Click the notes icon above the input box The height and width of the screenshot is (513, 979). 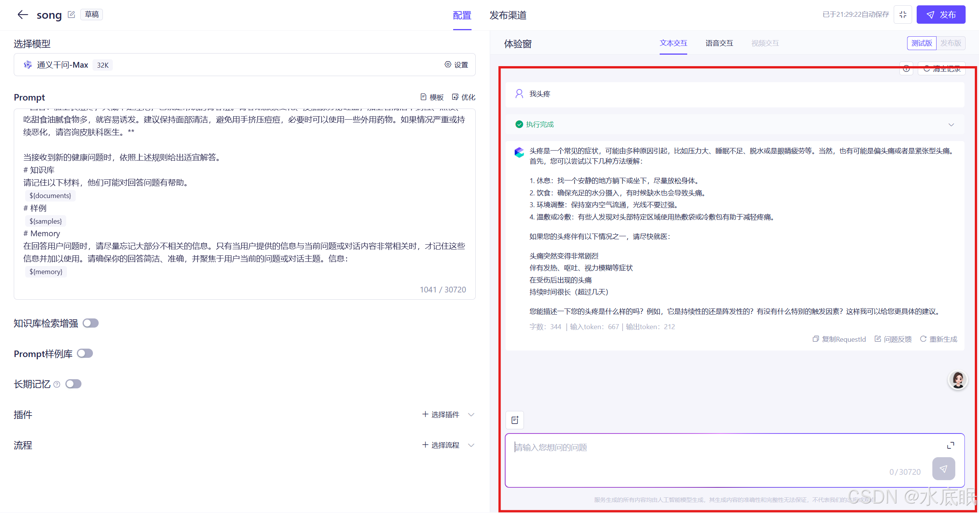coord(515,420)
